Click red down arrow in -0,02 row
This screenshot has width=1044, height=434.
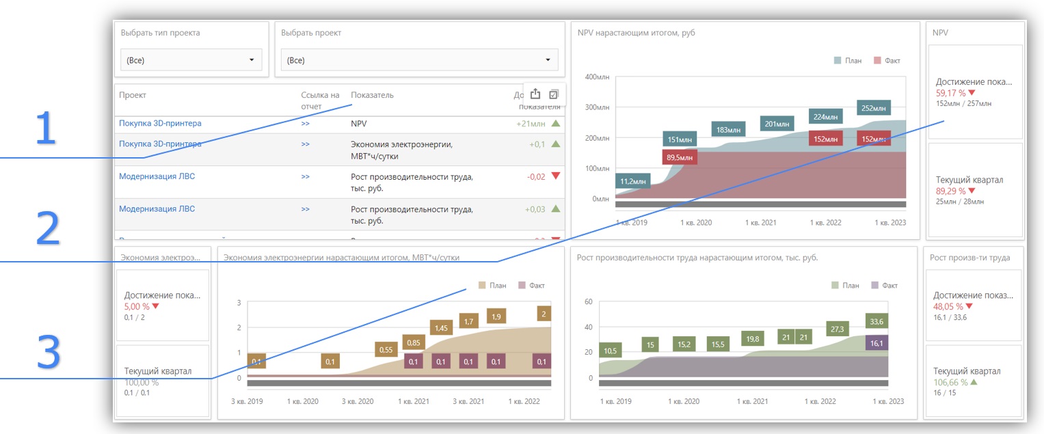click(556, 176)
